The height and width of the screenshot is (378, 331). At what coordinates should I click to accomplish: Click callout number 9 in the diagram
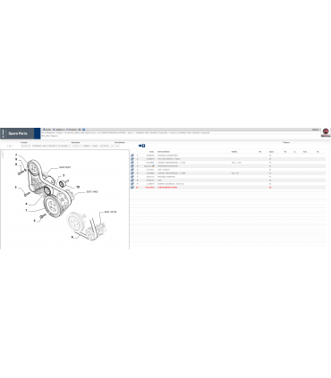coord(16,159)
